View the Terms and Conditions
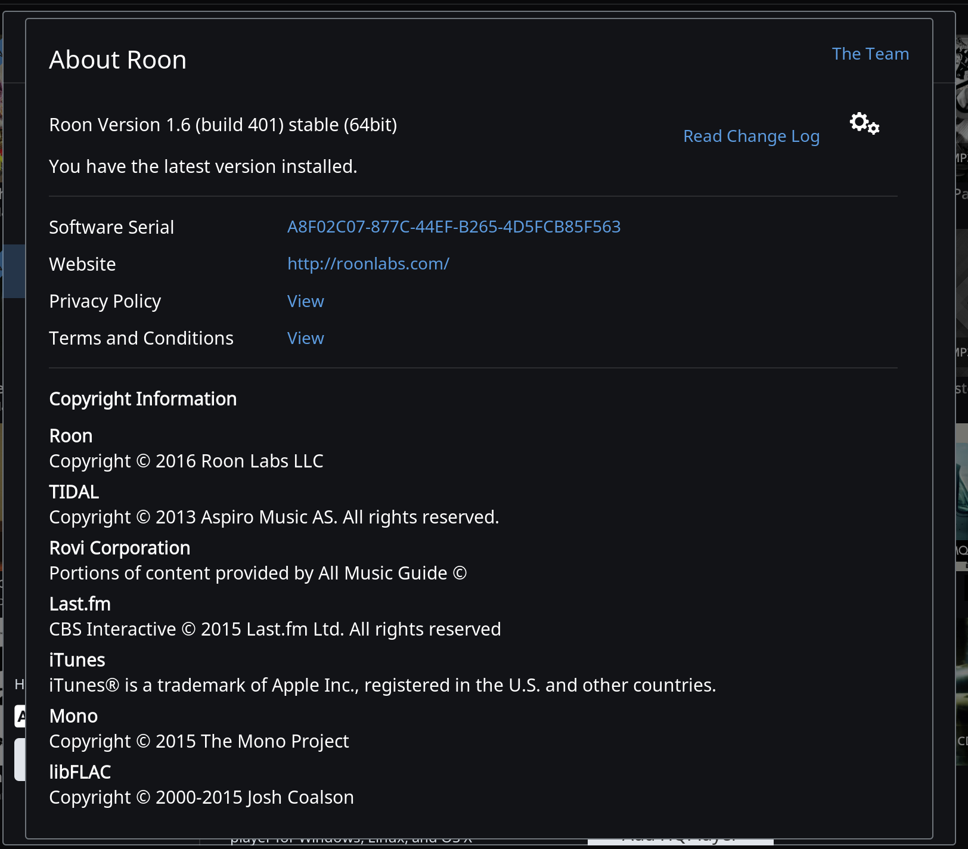 click(x=306, y=338)
